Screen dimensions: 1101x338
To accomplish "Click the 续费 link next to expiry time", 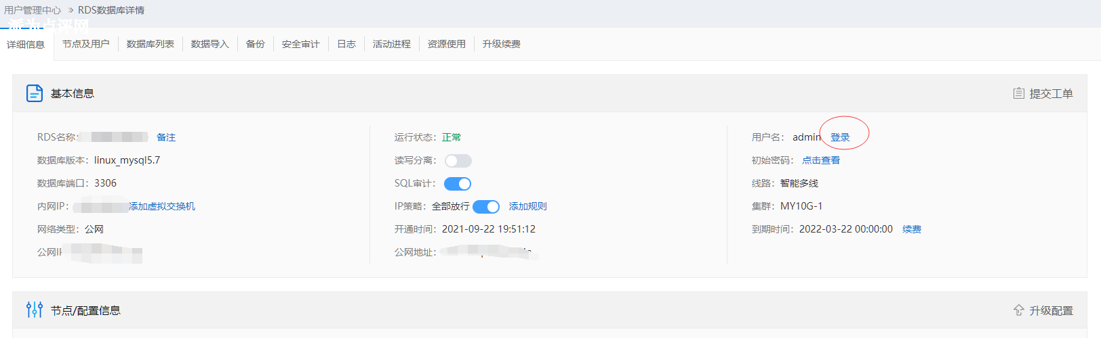I will click(x=912, y=229).
